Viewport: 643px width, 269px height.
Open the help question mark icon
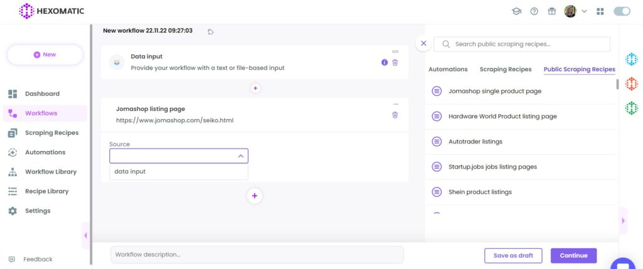[534, 11]
